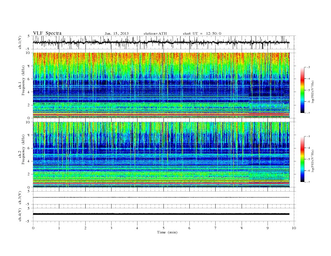Viewport: 331px width, 256px height.
Task: Click the ch.1 voltage waveform trace
Action: tap(161, 42)
